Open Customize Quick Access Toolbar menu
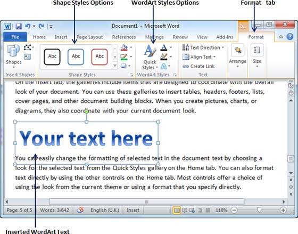 click(x=51, y=27)
